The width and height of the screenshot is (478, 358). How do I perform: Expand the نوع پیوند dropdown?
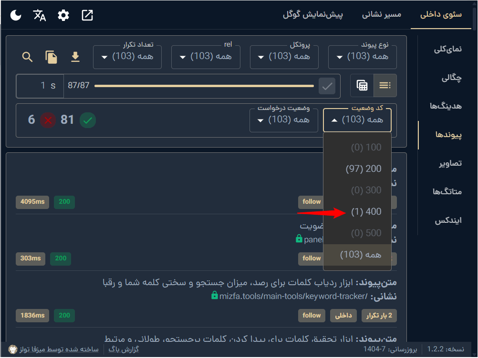(363, 57)
